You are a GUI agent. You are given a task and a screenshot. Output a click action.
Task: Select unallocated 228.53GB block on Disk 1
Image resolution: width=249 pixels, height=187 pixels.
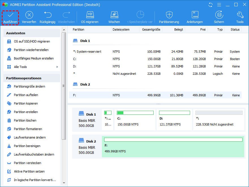click(x=219, y=120)
